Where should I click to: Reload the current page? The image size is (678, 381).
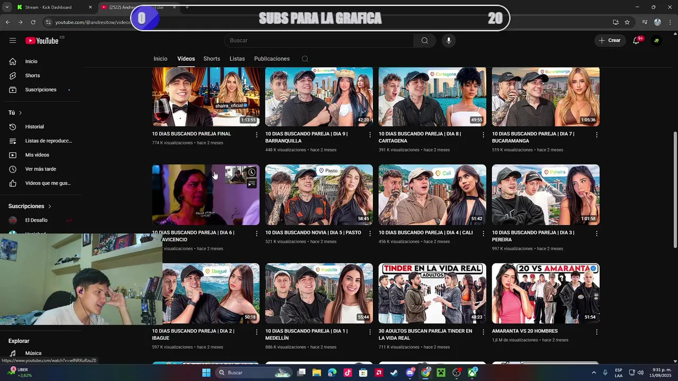point(33,22)
